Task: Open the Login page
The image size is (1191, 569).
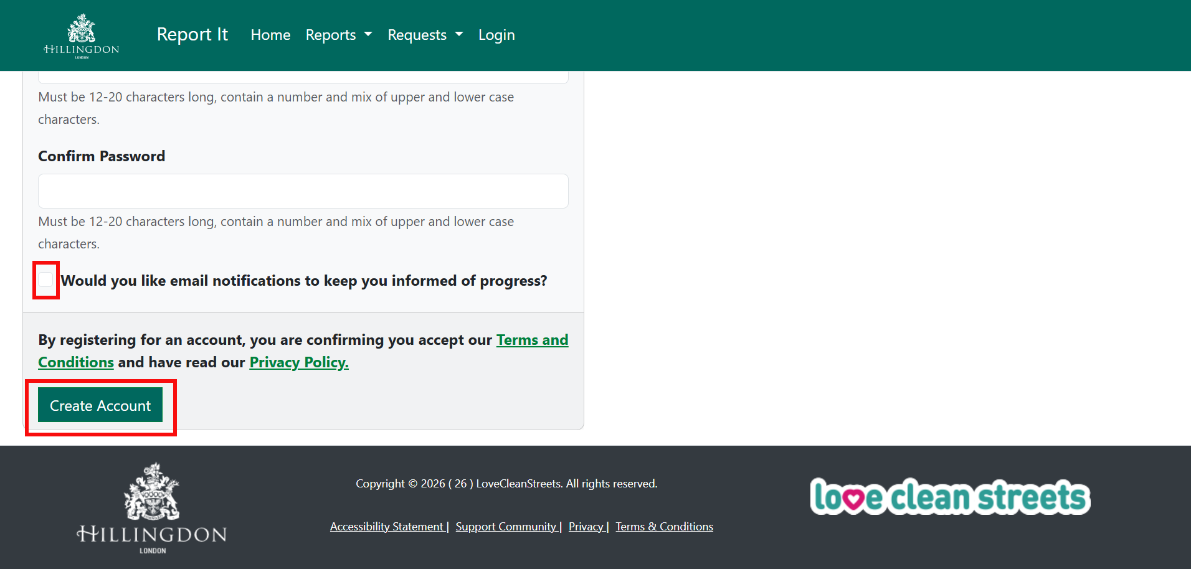Action: pyautogui.click(x=496, y=35)
